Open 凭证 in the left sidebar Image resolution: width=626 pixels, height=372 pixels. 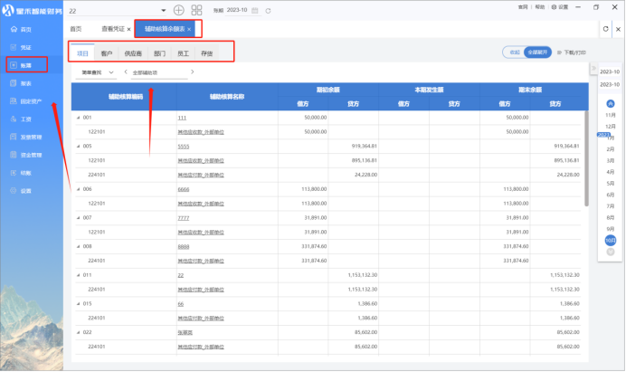(x=25, y=47)
